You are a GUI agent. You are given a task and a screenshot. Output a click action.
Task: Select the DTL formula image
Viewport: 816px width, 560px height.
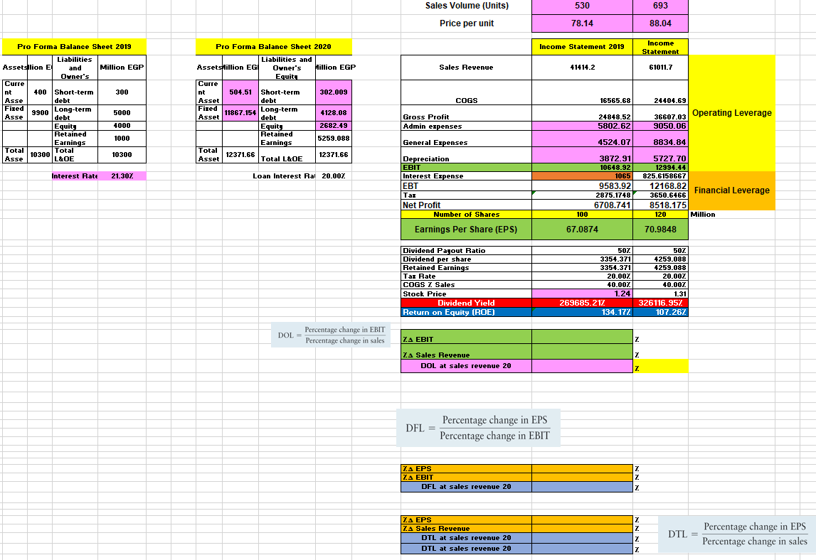[737, 534]
